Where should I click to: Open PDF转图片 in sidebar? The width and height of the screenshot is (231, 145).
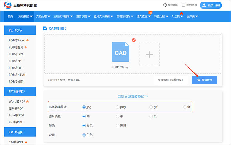(16, 47)
